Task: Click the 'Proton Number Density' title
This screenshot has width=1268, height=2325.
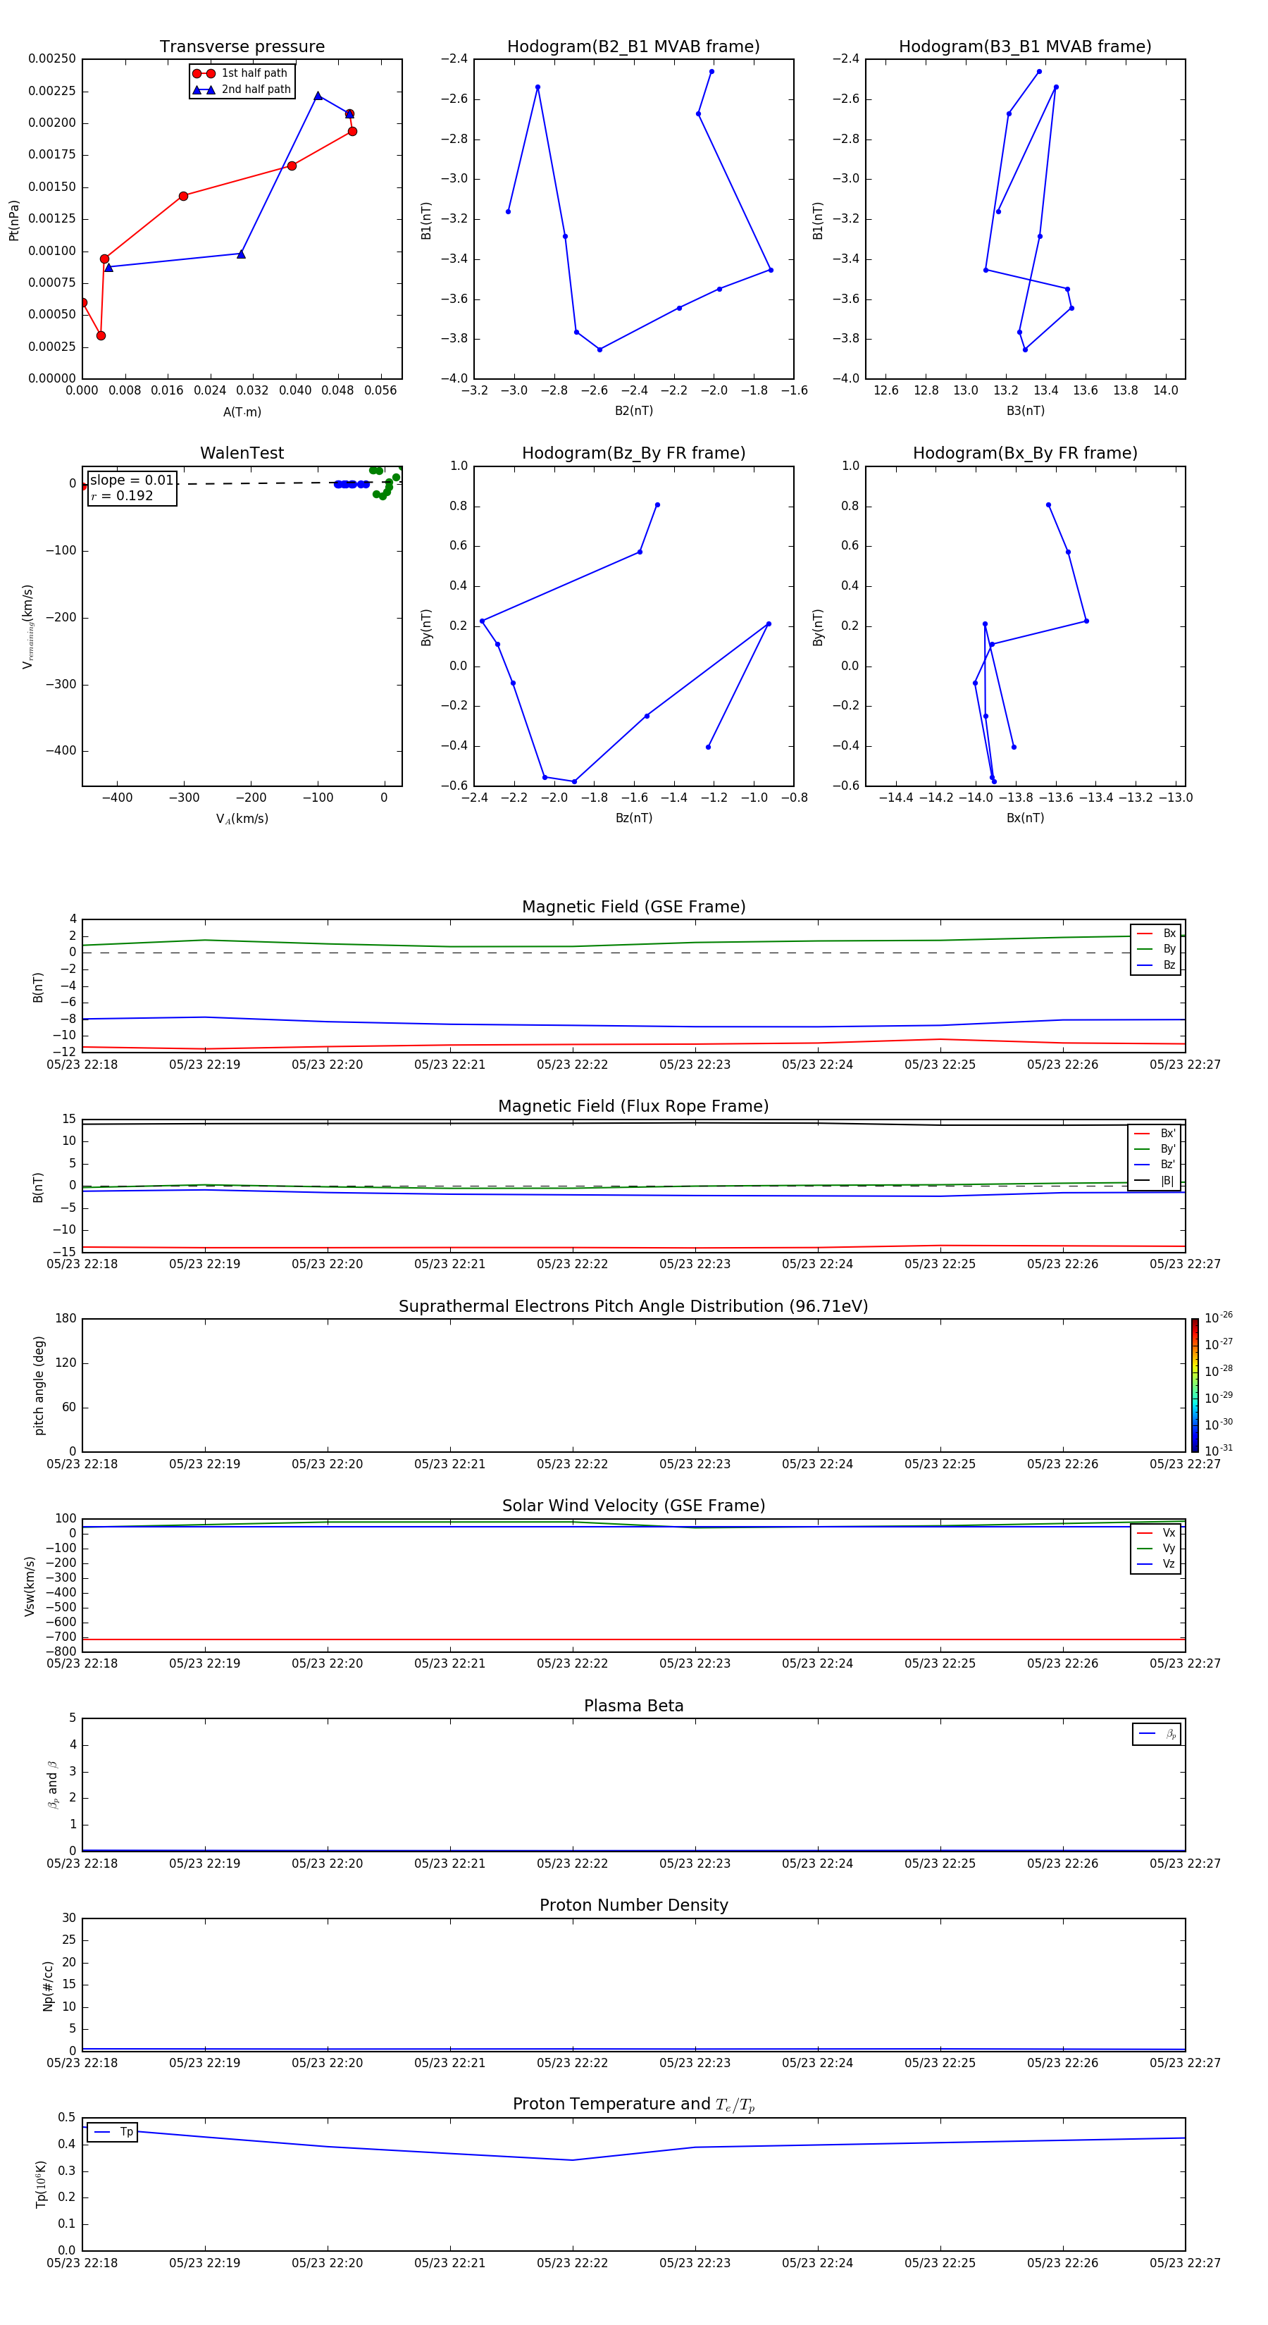Action: (633, 1905)
